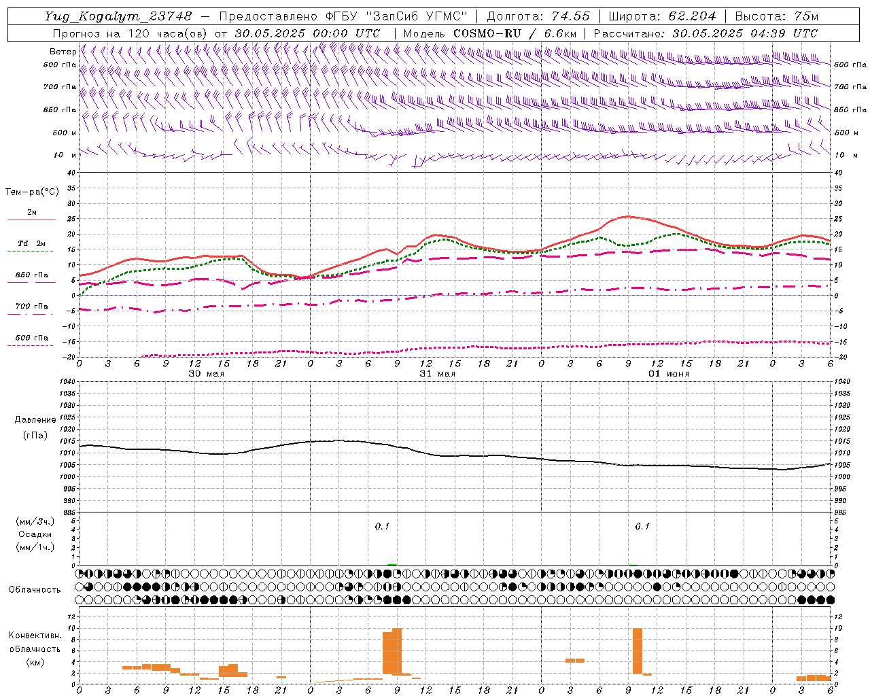Click the 10 м wind level label on left

[65, 155]
